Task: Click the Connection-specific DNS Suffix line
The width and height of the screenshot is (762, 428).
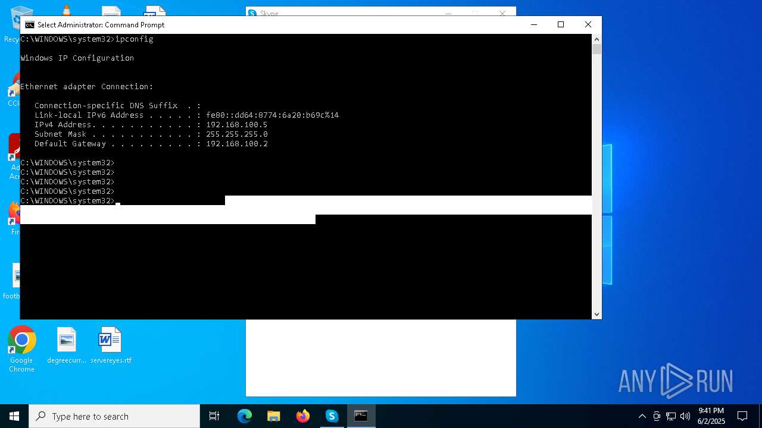Action: 117,106
